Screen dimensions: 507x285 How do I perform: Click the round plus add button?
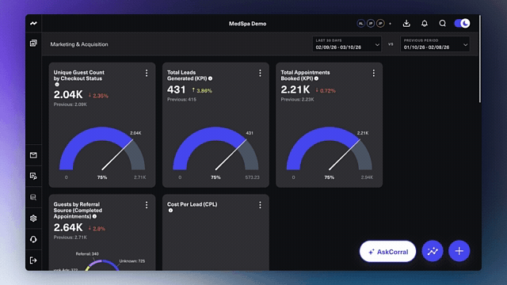coord(459,251)
